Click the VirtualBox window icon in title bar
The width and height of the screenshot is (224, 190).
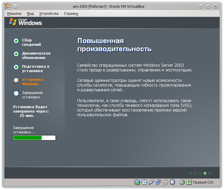point(8,6)
